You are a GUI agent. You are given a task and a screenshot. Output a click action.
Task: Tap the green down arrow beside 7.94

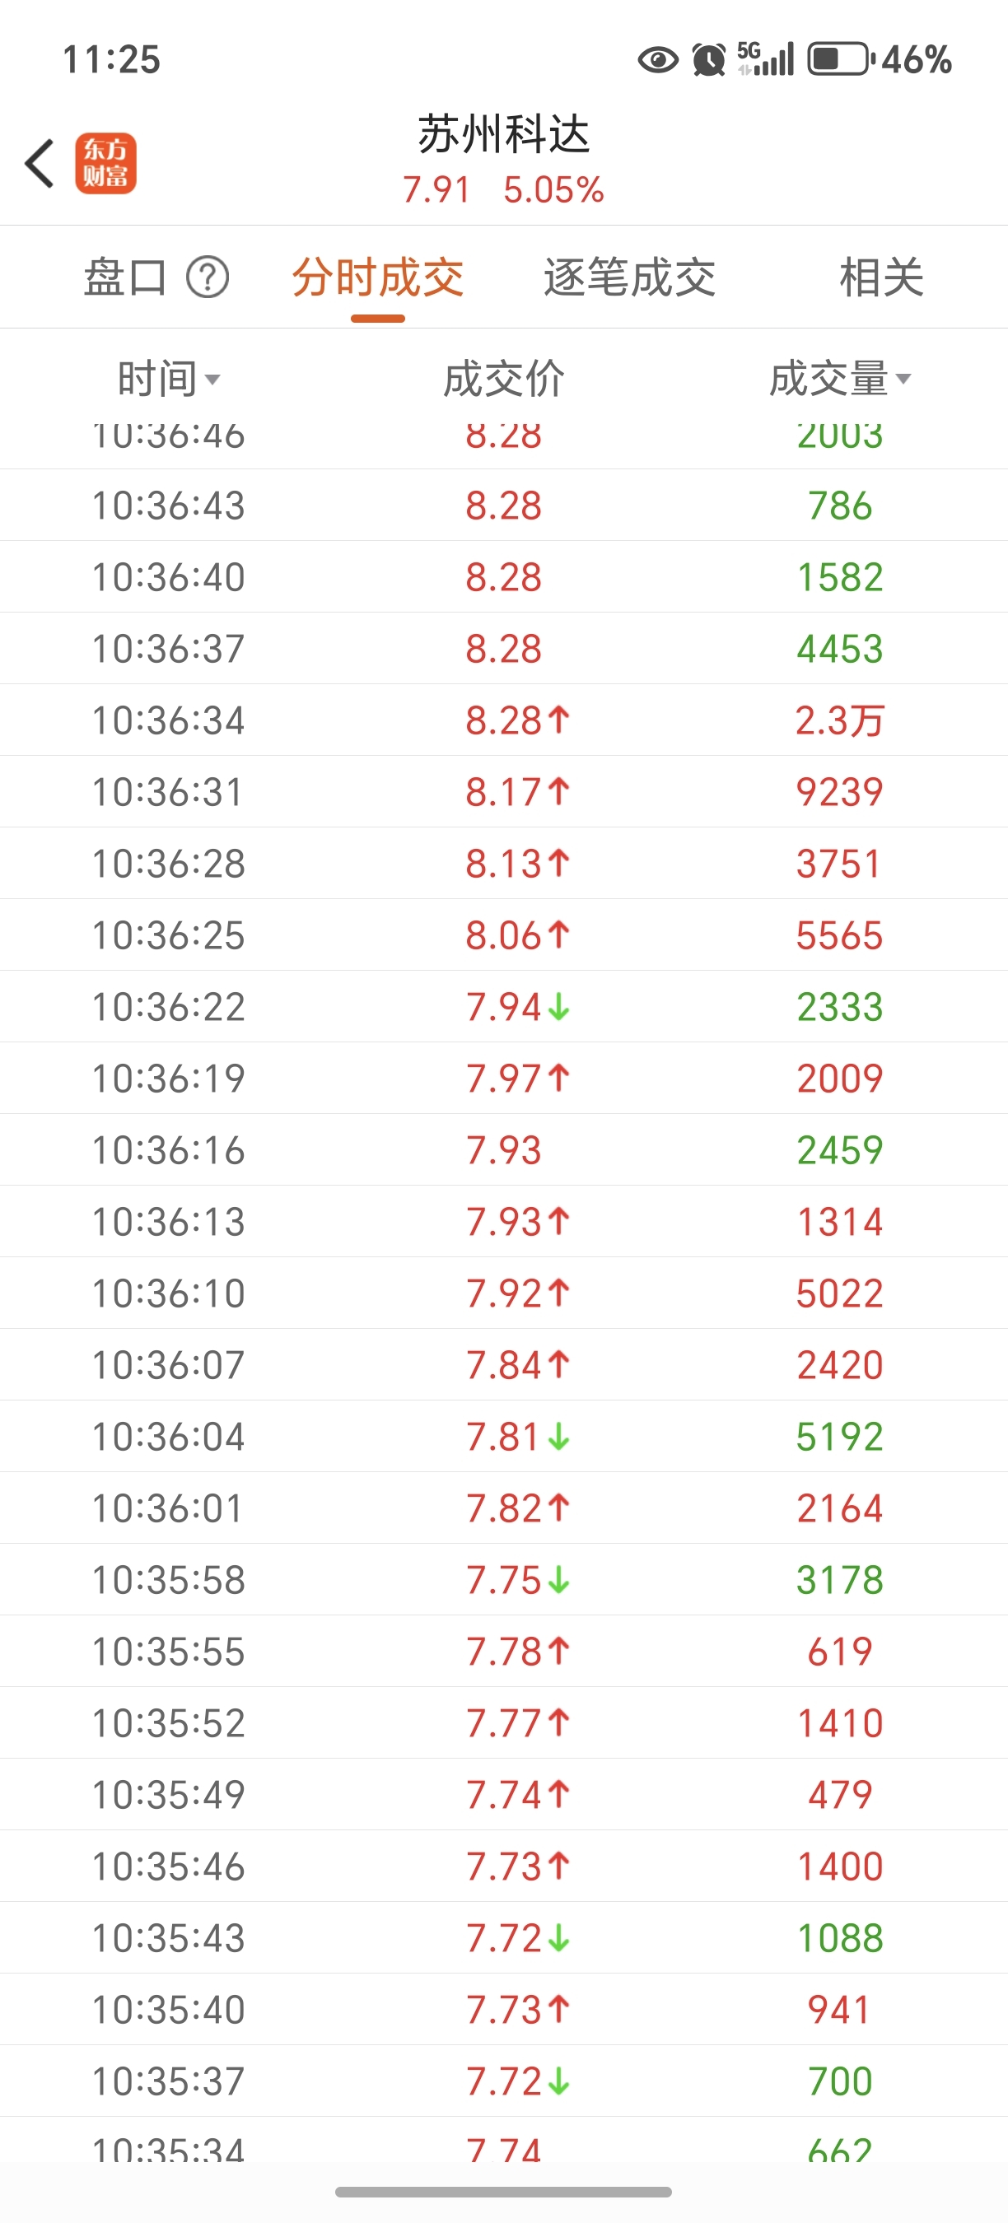[559, 1006]
